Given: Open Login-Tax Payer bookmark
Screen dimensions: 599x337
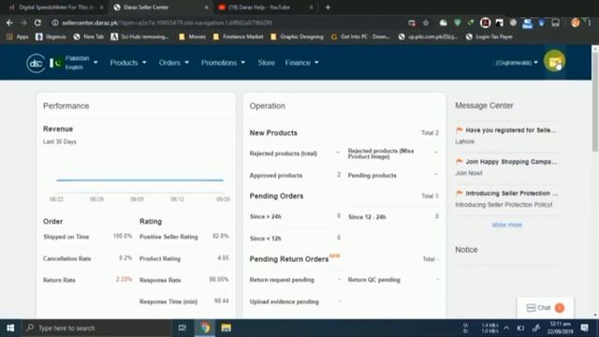Looking at the screenshot, I should point(489,37).
